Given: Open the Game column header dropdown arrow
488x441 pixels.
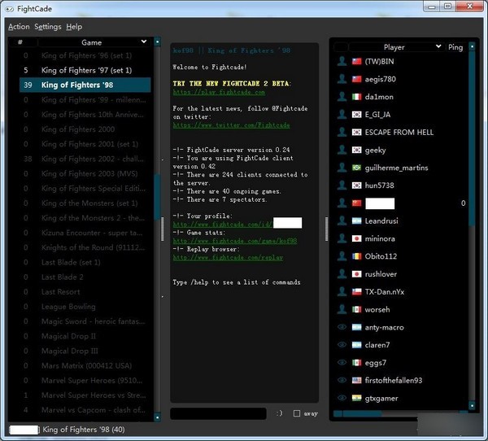Looking at the screenshot, I should click(x=144, y=41).
